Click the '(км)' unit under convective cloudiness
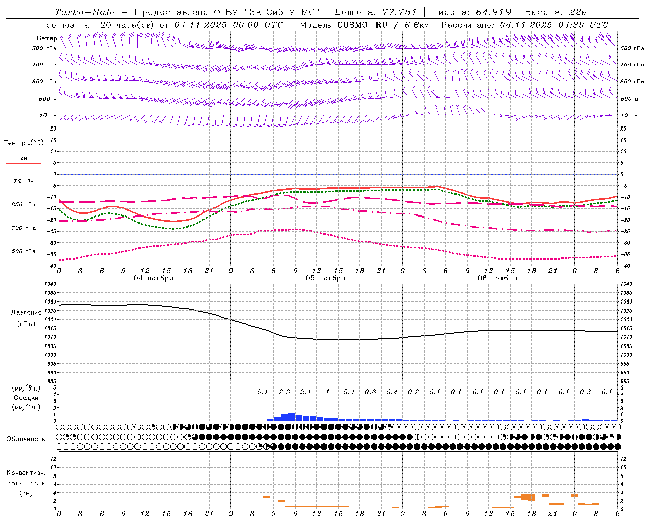This screenshot has width=647, height=518. pos(26,493)
